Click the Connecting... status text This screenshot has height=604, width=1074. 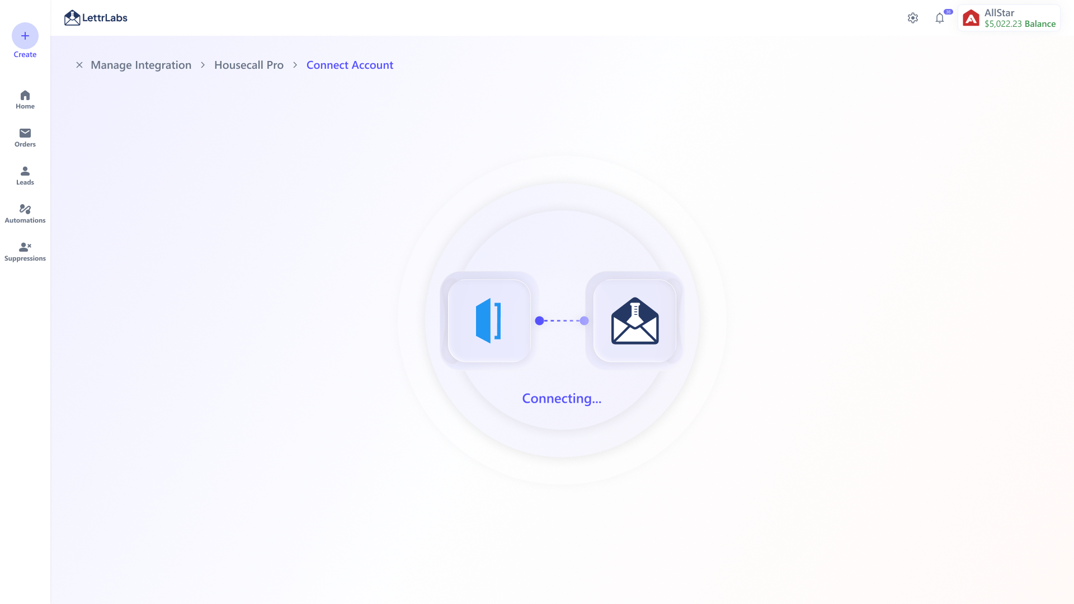coord(562,398)
